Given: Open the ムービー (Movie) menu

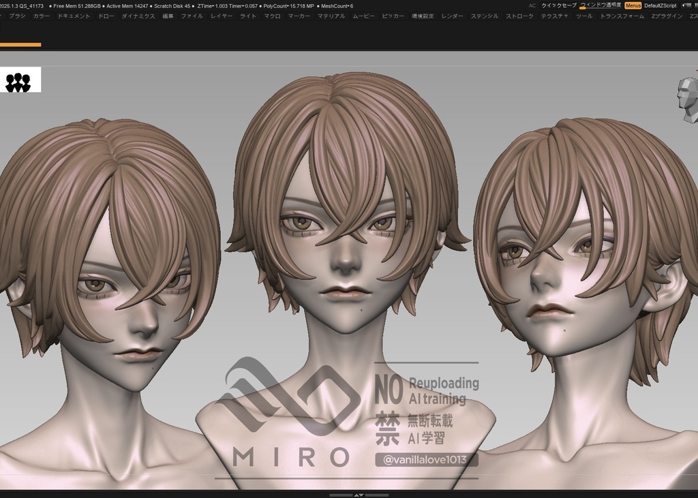Looking at the screenshot, I should 364,16.
